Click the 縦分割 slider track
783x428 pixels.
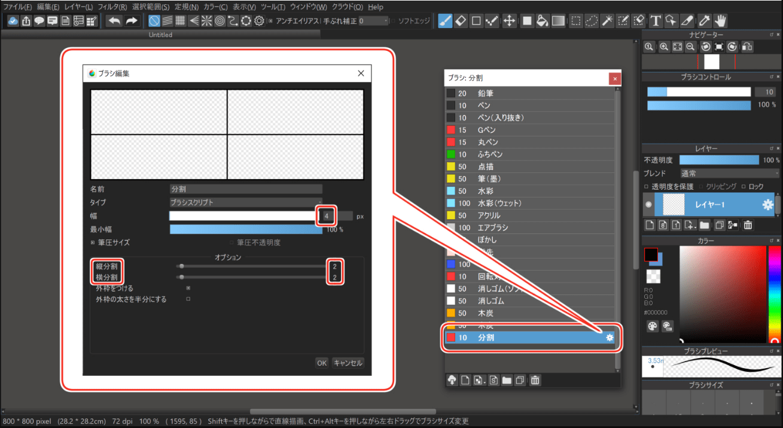click(251, 266)
